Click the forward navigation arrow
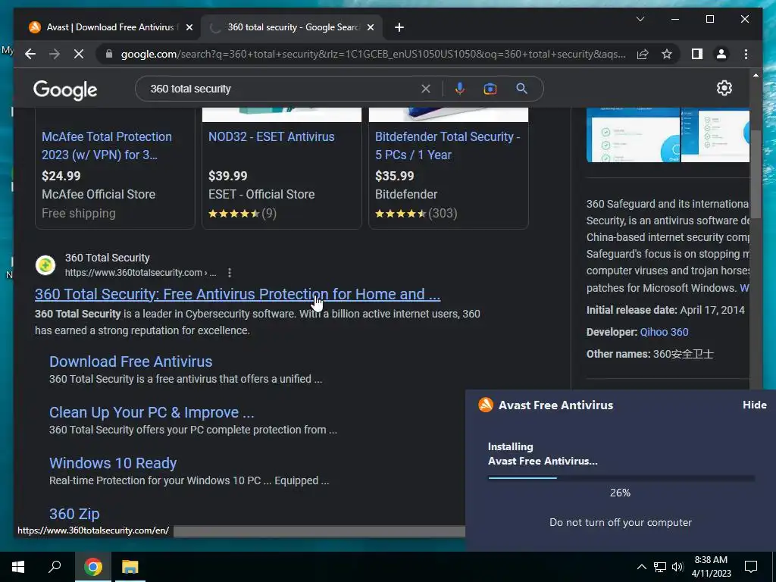776x582 pixels. 55,54
